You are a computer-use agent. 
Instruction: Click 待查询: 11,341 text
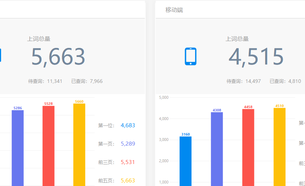click(x=45, y=81)
